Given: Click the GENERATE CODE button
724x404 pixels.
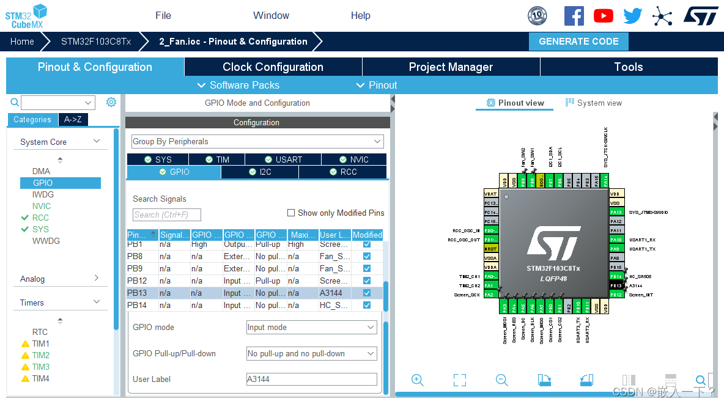Looking at the screenshot, I should coord(578,42).
